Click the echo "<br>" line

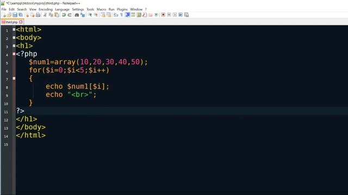(x=71, y=95)
